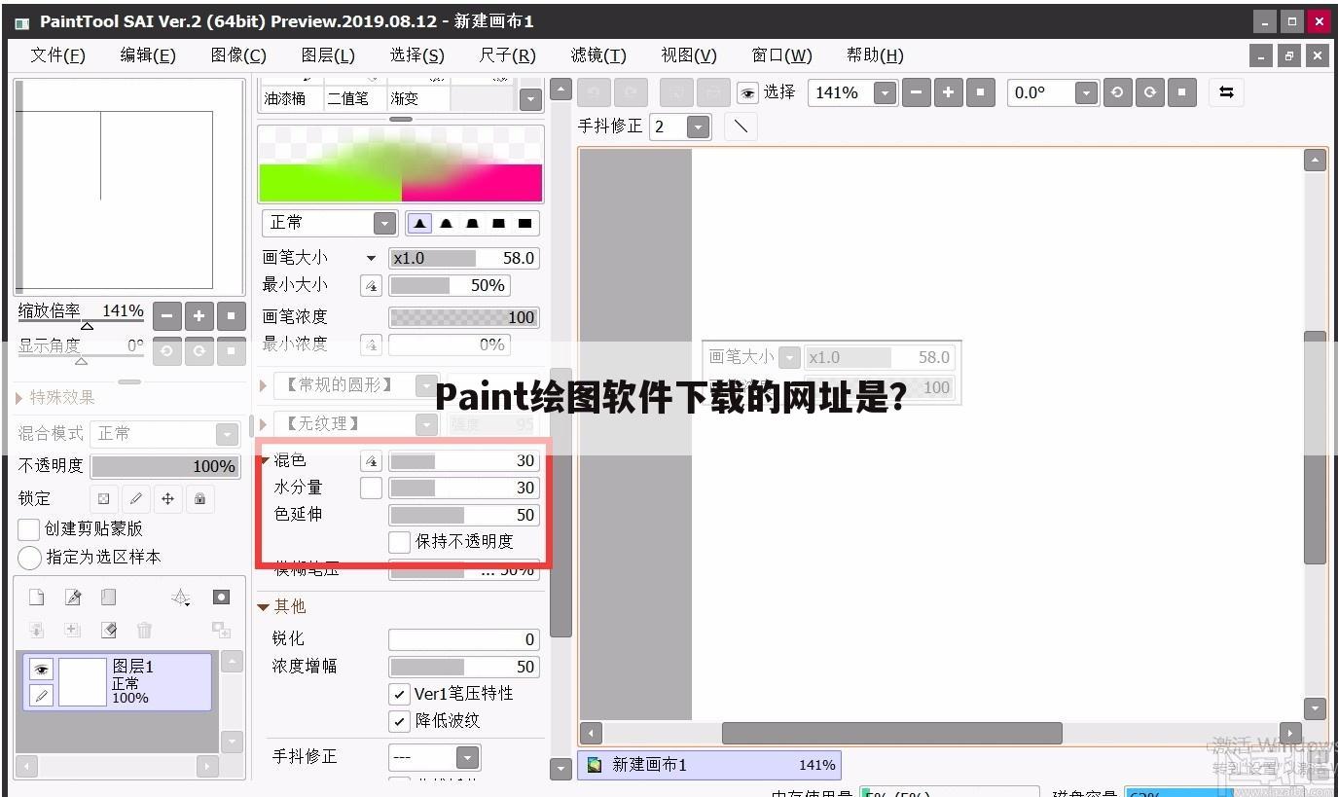
Task: Lock layer opacity with checker icon
Action: pos(104,499)
